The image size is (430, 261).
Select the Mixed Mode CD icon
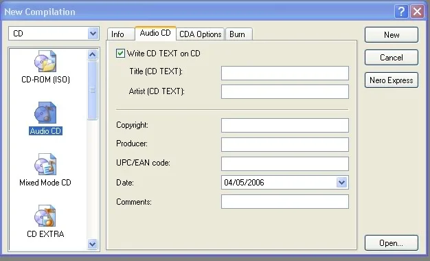click(x=45, y=164)
